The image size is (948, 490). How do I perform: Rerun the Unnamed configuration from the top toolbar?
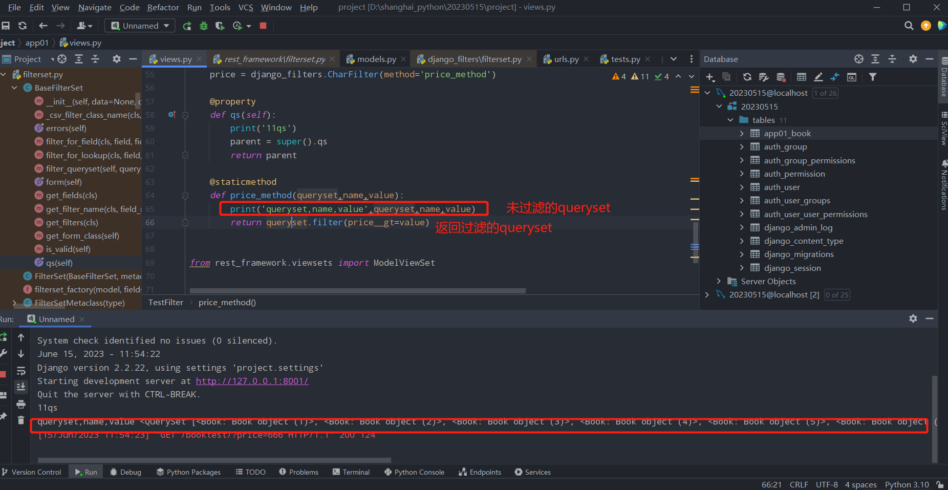[187, 26]
